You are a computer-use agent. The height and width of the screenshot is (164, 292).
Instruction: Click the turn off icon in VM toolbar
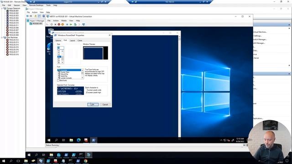point(55,24)
